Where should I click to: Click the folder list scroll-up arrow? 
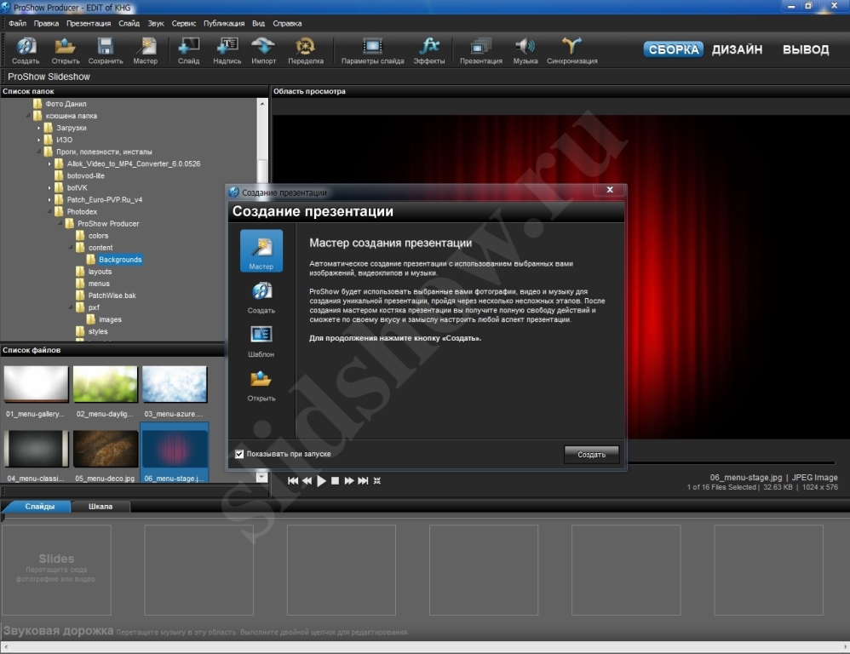tap(262, 104)
